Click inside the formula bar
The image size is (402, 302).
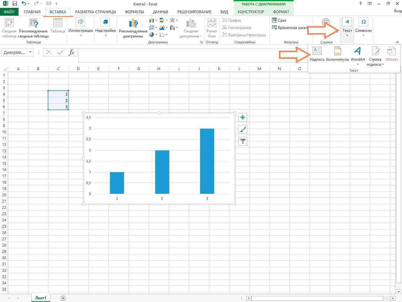click(x=193, y=55)
